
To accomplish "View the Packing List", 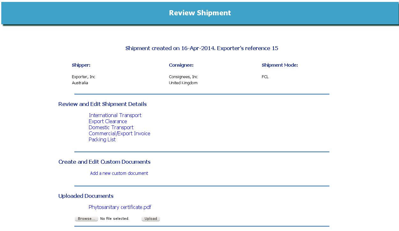I will [102, 139].
